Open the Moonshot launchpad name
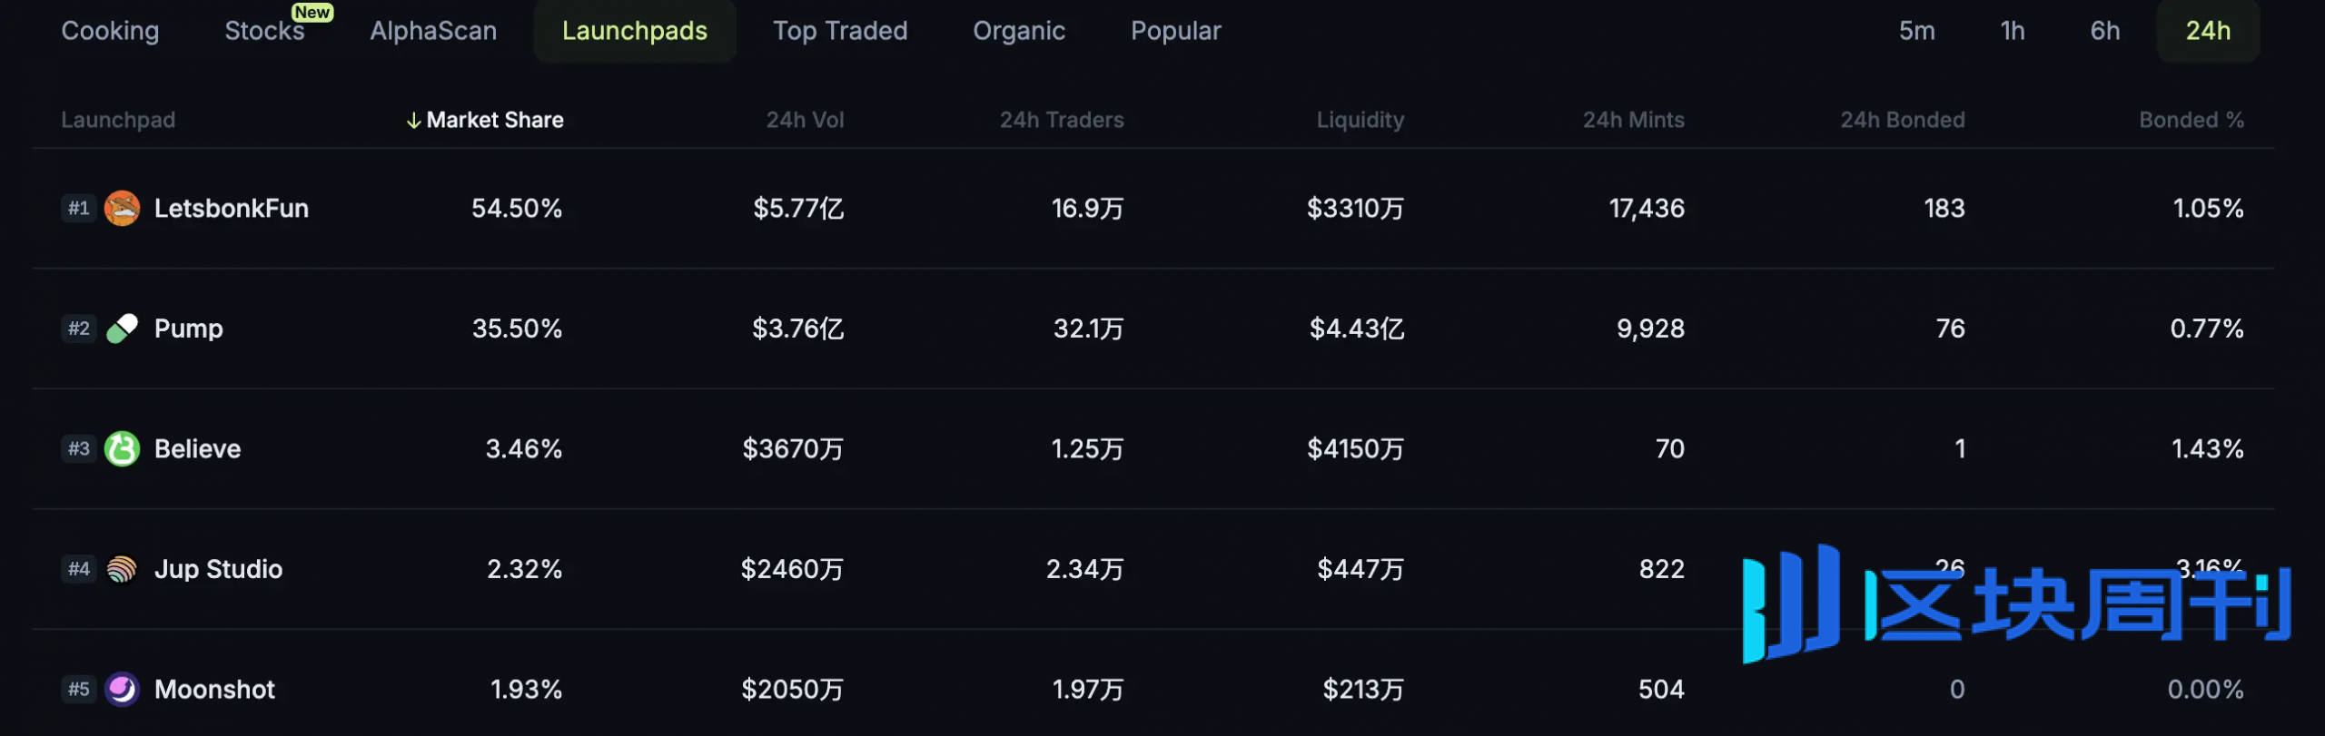 (214, 690)
